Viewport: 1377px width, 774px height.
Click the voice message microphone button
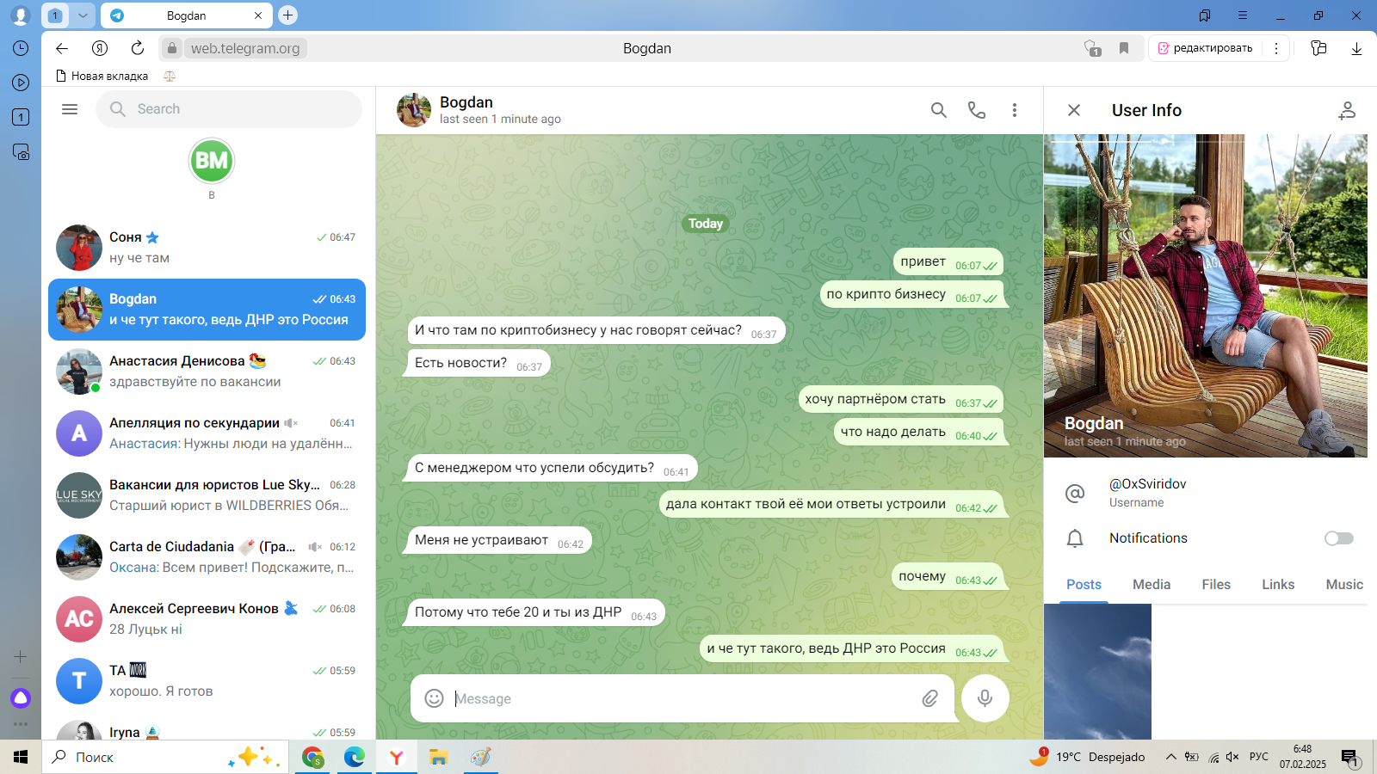(985, 698)
